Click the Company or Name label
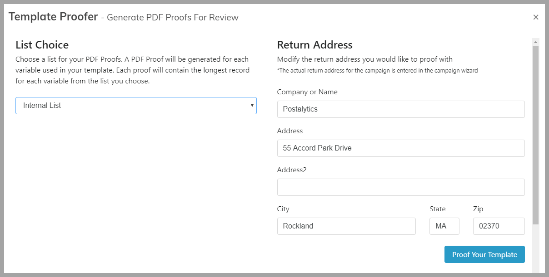The height and width of the screenshot is (277, 549). tap(307, 92)
